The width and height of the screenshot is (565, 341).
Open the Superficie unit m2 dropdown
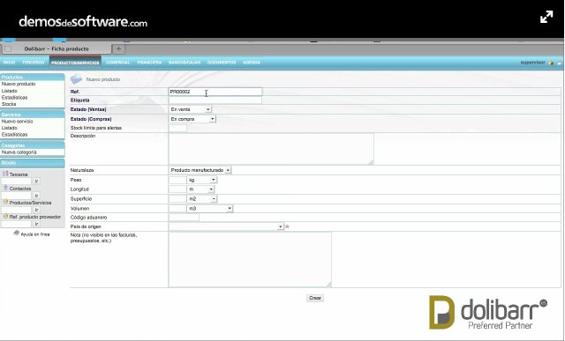tap(202, 199)
